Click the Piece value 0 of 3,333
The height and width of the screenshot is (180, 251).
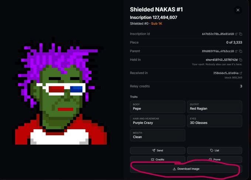[234, 43]
